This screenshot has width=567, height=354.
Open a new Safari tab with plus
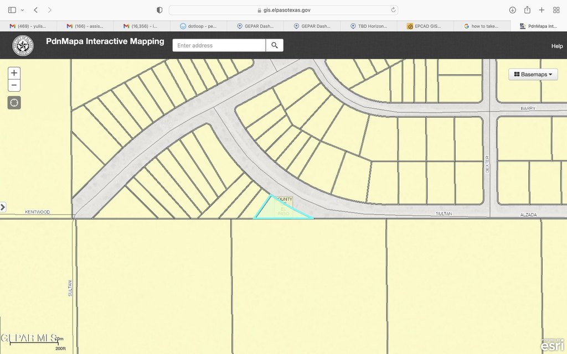542,10
